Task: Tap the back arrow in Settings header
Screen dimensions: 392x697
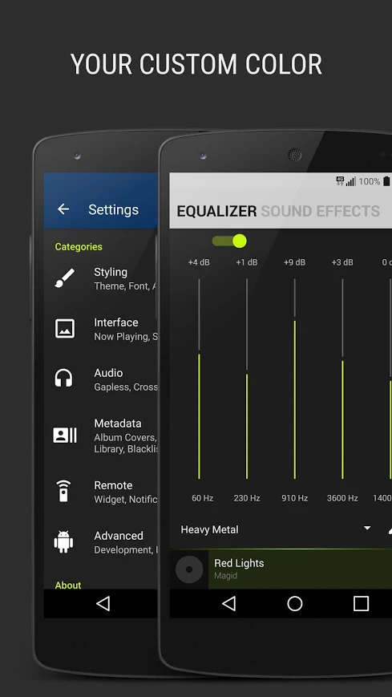Action: [63, 209]
